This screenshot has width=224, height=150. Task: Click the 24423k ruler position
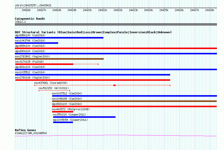pyautogui.click(x=133, y=10)
